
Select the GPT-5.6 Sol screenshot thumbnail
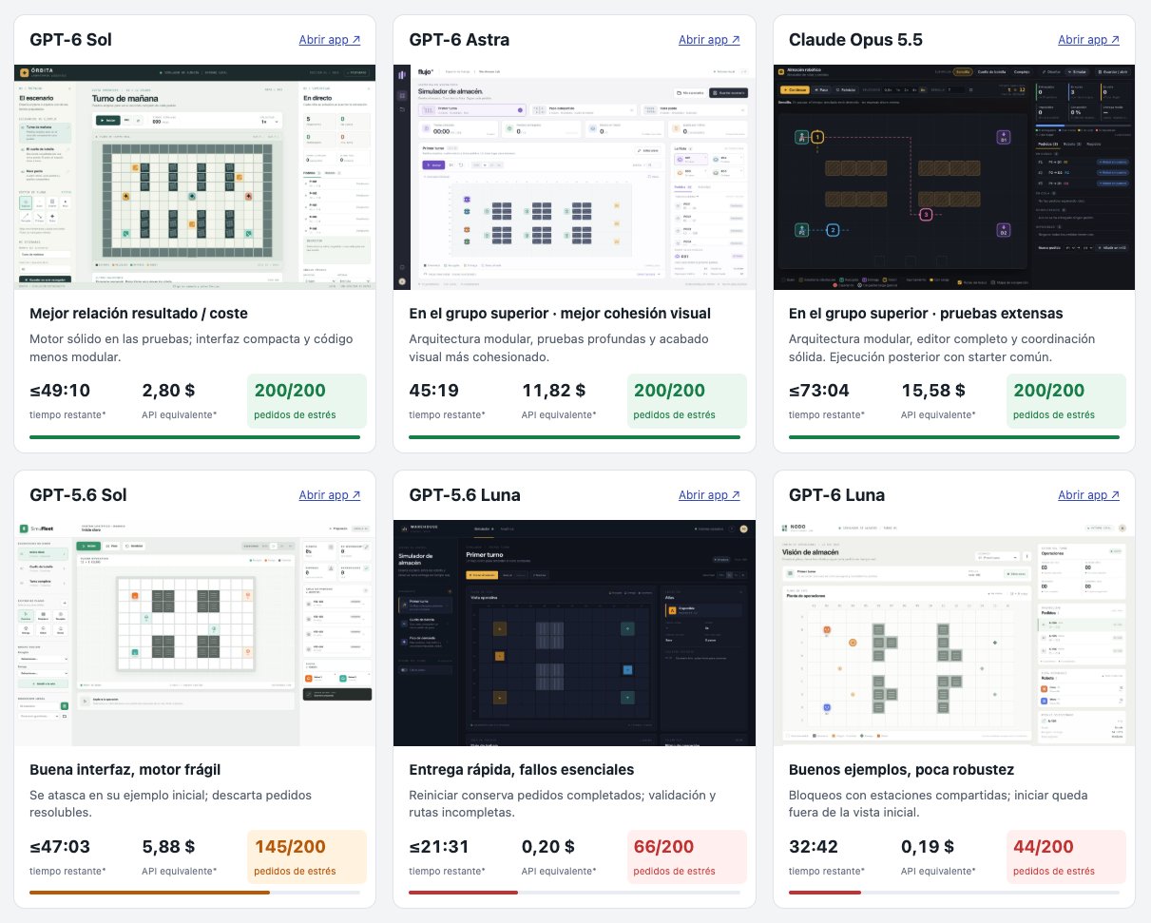195,632
